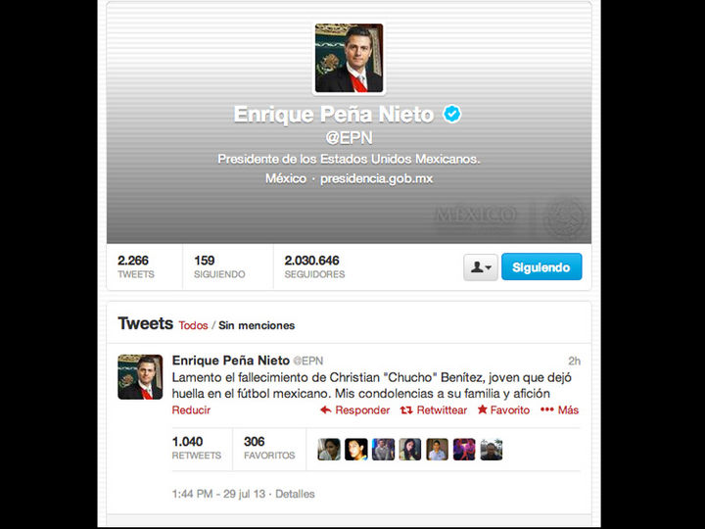Collapse the tweet with Reducir

pyautogui.click(x=191, y=409)
